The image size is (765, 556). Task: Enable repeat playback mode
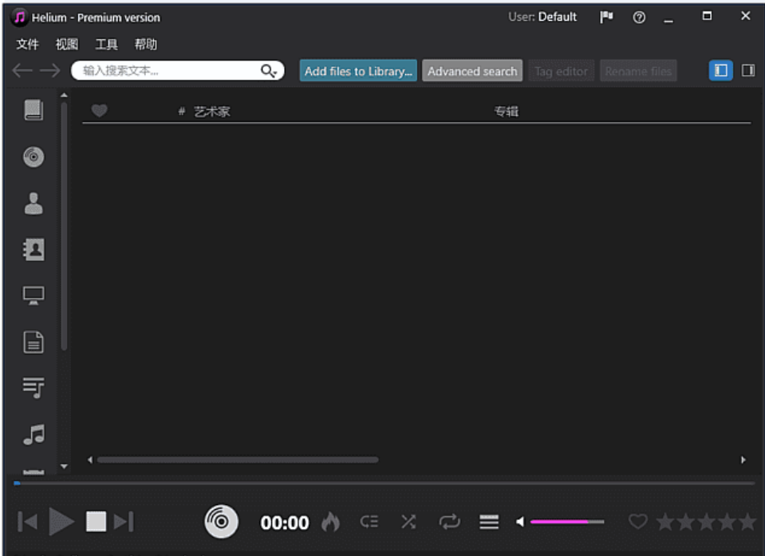pyautogui.click(x=448, y=522)
